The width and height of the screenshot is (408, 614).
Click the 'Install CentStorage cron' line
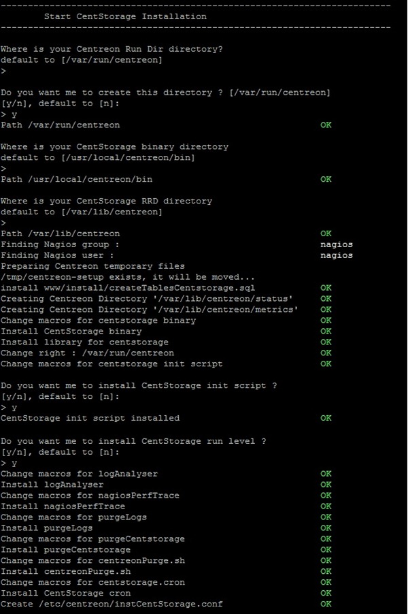click(x=66, y=594)
